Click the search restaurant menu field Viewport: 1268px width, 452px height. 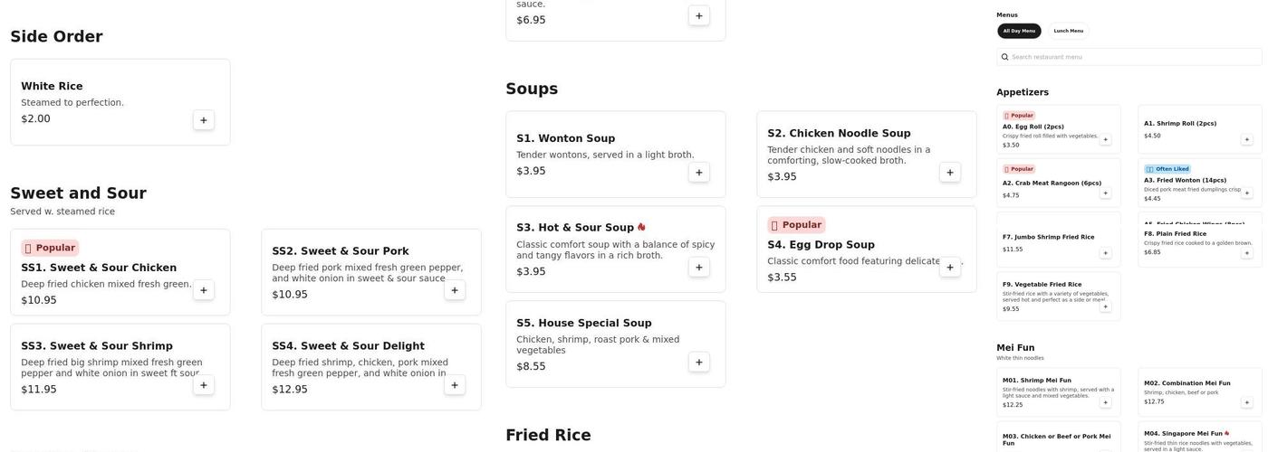click(x=1132, y=57)
